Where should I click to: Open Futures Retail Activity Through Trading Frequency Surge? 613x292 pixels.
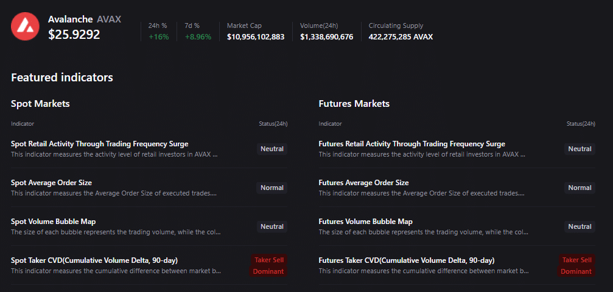[x=412, y=144]
